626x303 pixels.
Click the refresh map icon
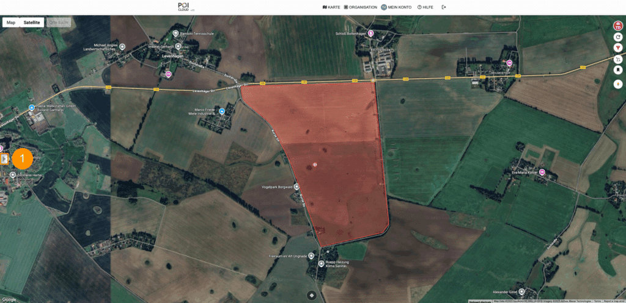point(617,37)
